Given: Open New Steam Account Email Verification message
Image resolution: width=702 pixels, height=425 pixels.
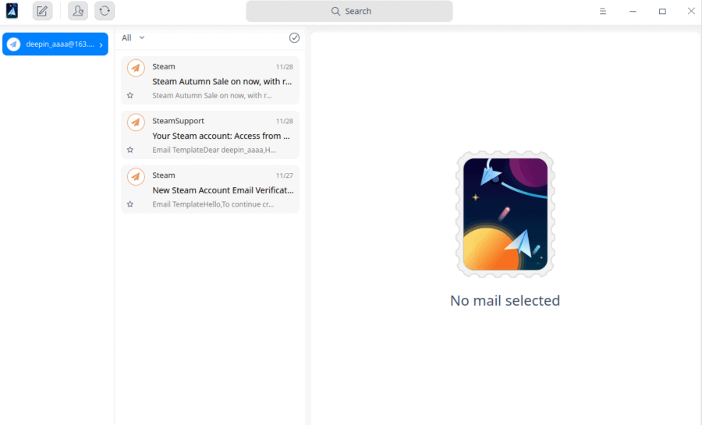Looking at the screenshot, I should (x=222, y=190).
